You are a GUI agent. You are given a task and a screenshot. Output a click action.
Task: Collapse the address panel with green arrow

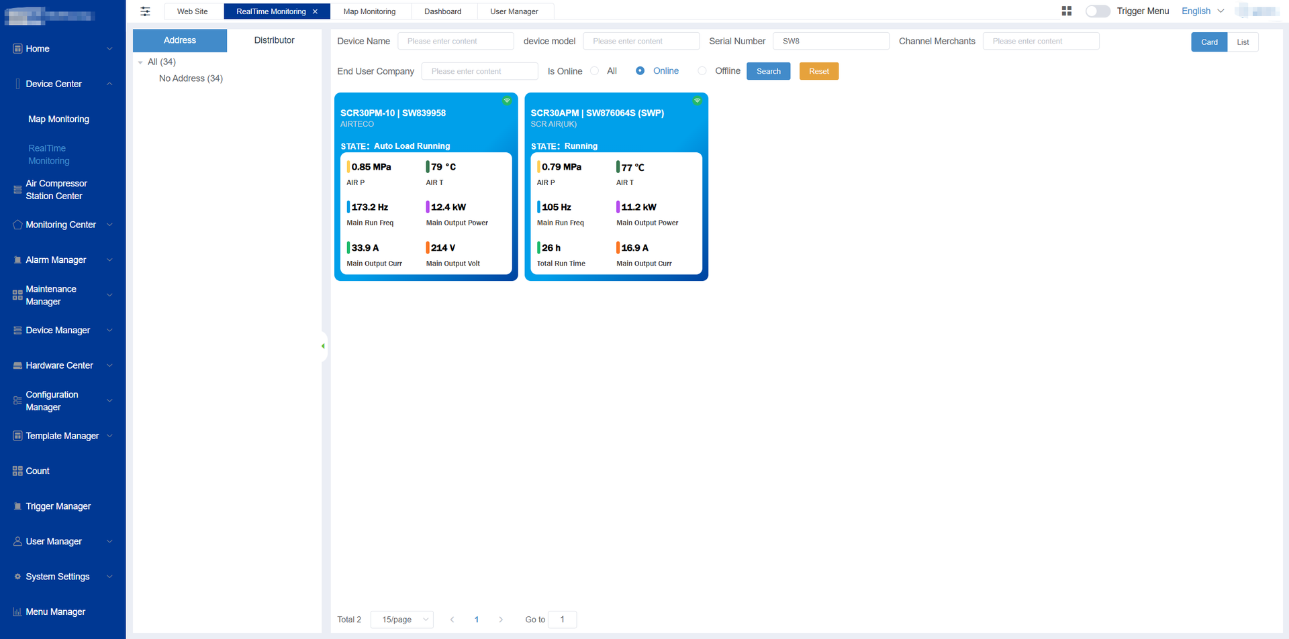(323, 346)
